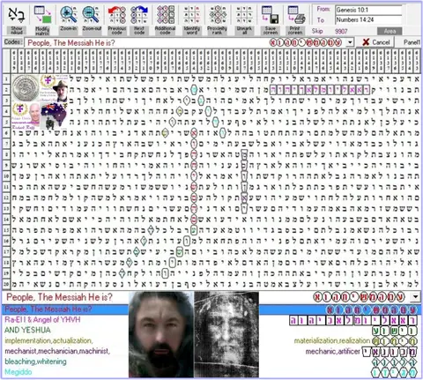Image resolution: width=423 pixels, height=380 pixels.
Task: Click the silver coin image in matrix corner
Action: [x=26, y=87]
